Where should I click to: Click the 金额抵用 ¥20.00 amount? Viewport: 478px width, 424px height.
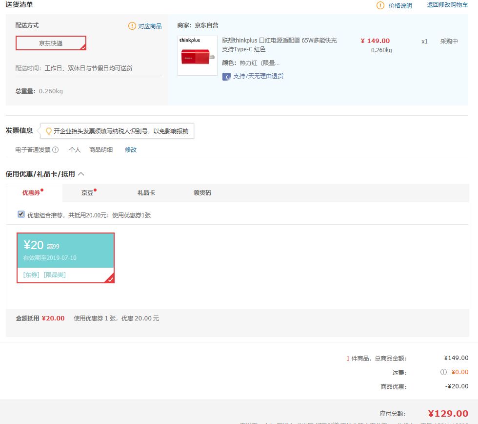point(53,318)
